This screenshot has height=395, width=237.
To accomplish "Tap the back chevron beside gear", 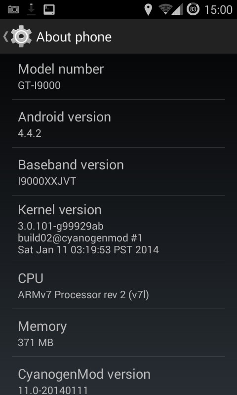I will [x=5, y=37].
